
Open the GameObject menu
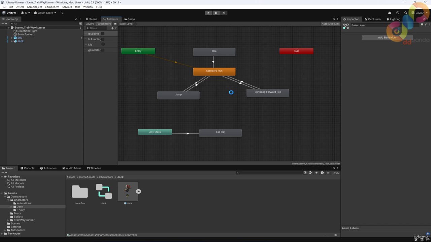click(34, 7)
